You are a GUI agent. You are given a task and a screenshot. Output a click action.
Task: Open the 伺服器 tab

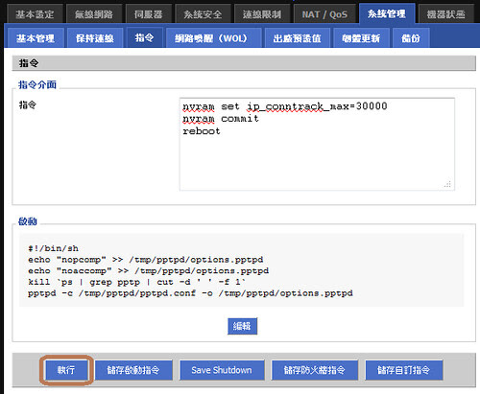click(x=149, y=14)
